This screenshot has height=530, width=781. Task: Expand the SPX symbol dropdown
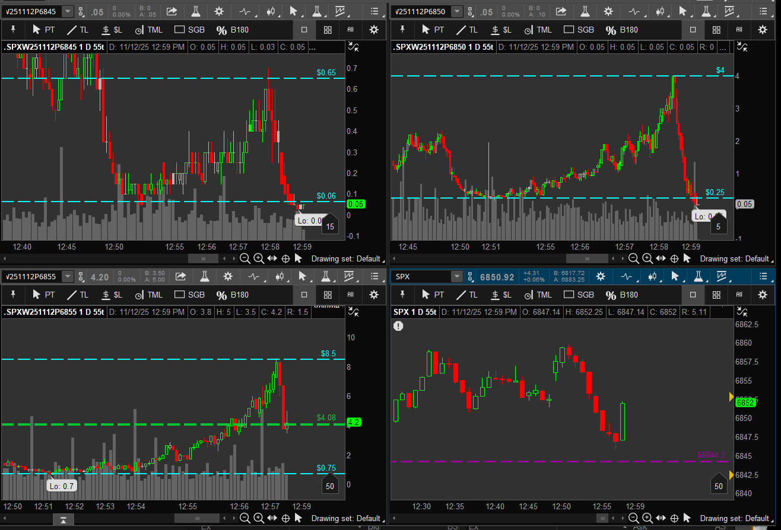click(x=456, y=276)
